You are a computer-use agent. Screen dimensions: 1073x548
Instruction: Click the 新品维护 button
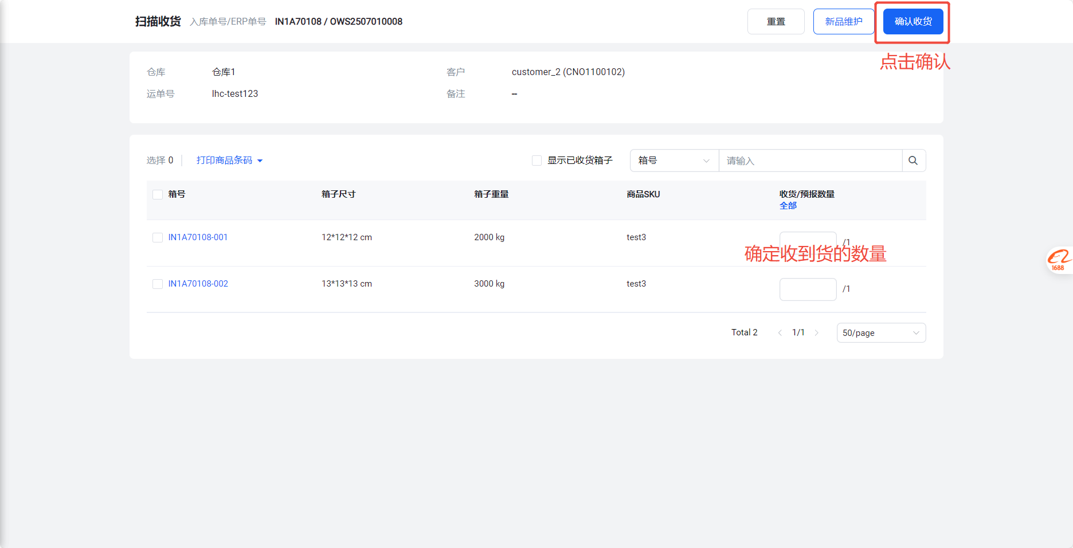tap(843, 22)
